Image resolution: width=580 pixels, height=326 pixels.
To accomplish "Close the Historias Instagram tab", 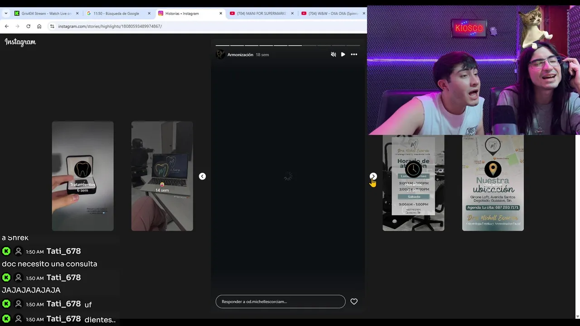I will (x=221, y=14).
